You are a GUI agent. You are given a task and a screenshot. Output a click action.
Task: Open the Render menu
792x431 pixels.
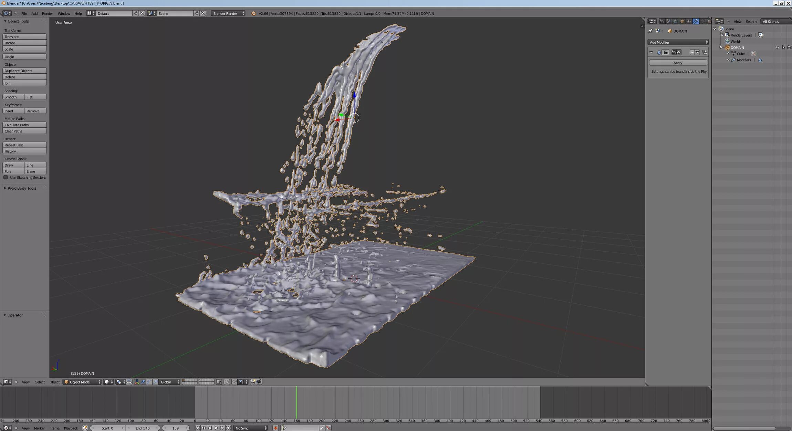47,13
